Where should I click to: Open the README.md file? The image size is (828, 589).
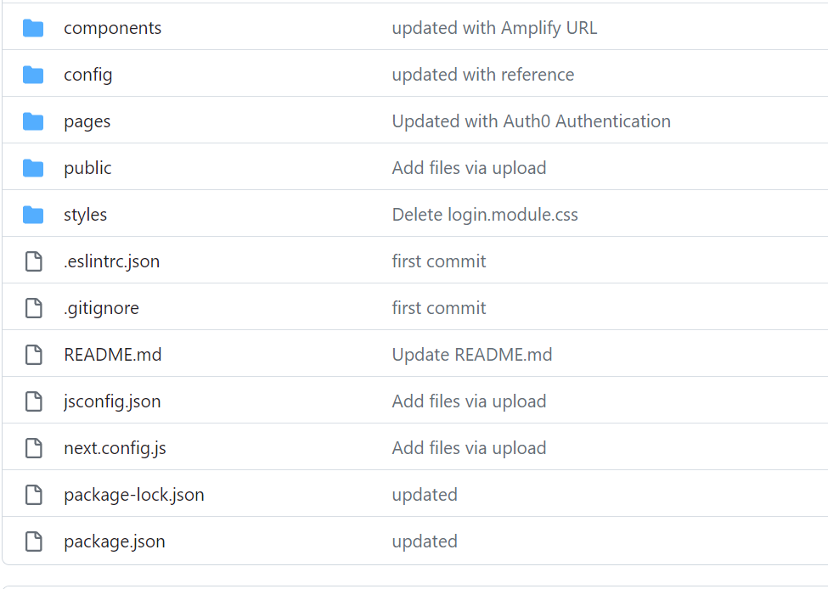112,354
